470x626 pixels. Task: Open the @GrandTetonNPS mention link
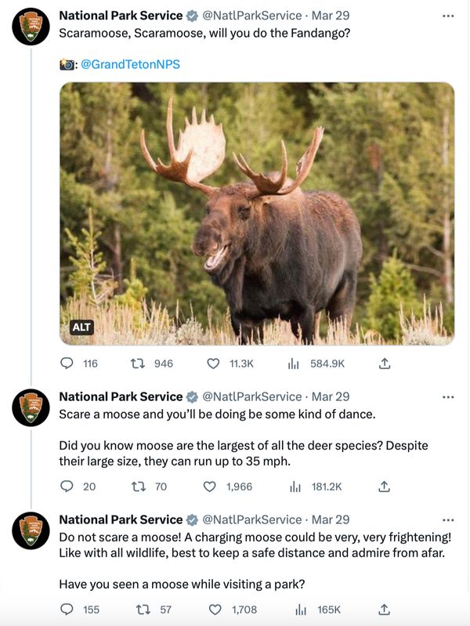tap(130, 63)
